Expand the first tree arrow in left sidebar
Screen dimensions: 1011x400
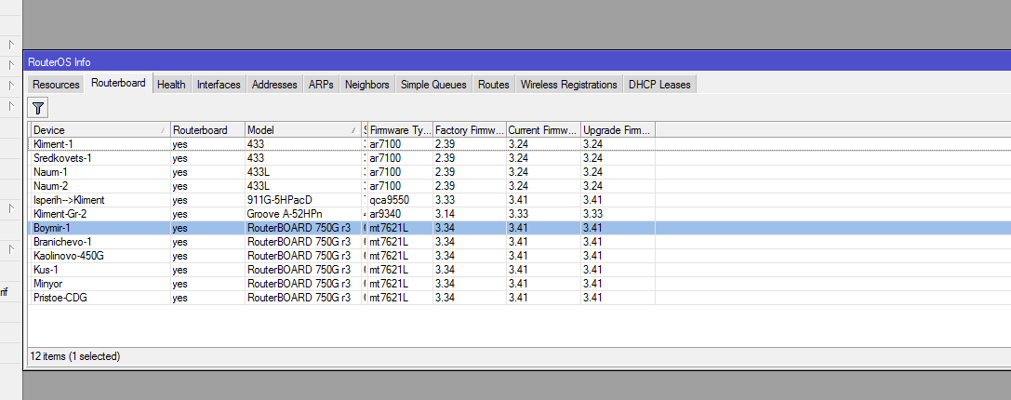click(11, 45)
